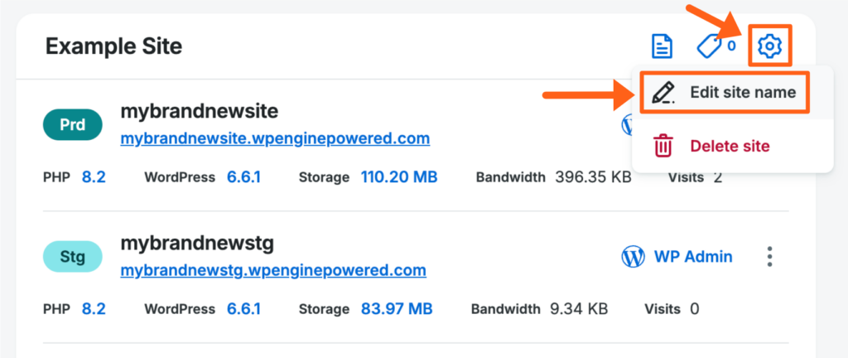Image resolution: width=848 pixels, height=358 pixels.
Task: Click mybrandnewsite environment name
Action: (x=199, y=111)
